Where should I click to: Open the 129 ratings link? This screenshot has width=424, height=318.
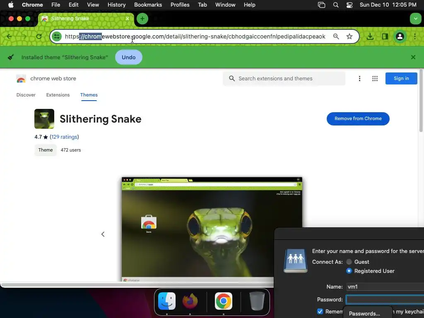click(x=64, y=137)
